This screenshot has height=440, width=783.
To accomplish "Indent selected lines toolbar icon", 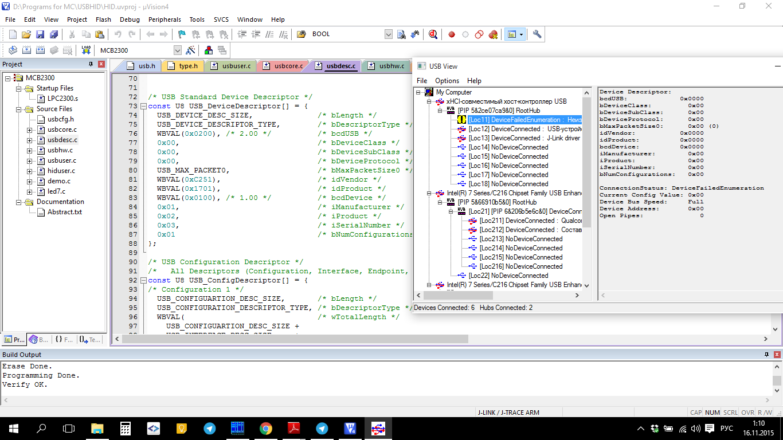I will click(242, 34).
